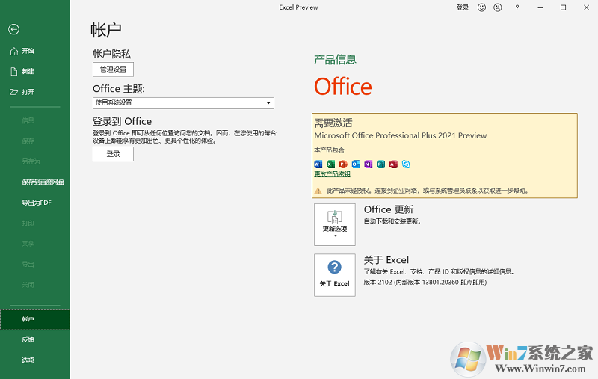The image size is (598, 379).
Task: Click the 登录 button under 登录到 Office
Action: pyautogui.click(x=113, y=154)
